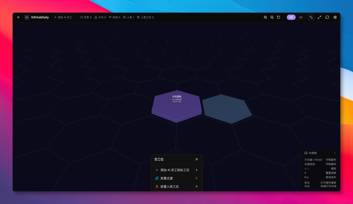353x204 pixels.
Task: Zoom in with magnifier plus icon
Action: point(265,17)
